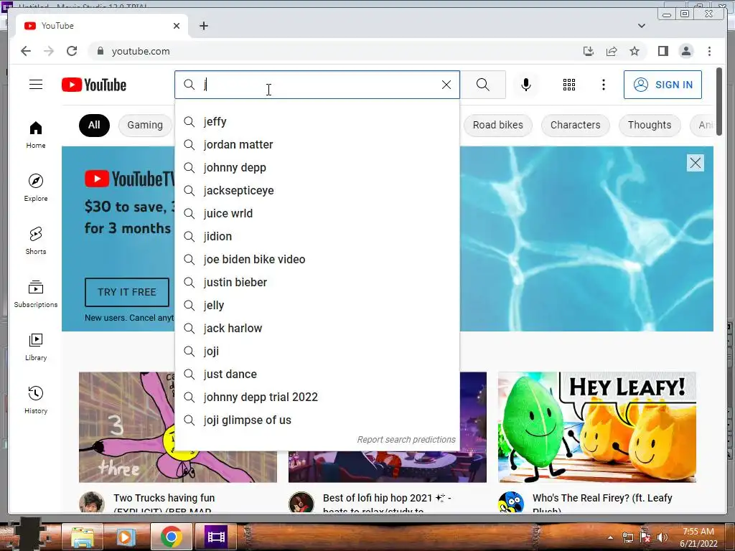735x551 pixels.
Task: Open History in sidebar
Action: pyautogui.click(x=36, y=400)
